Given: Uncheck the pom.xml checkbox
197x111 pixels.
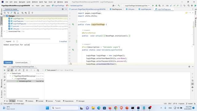Looking at the screenshot, I should pos(9,26).
